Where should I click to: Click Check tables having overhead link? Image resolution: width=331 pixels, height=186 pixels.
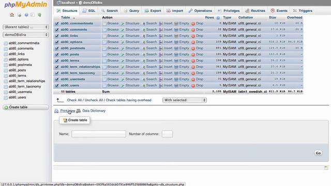(x=129, y=100)
